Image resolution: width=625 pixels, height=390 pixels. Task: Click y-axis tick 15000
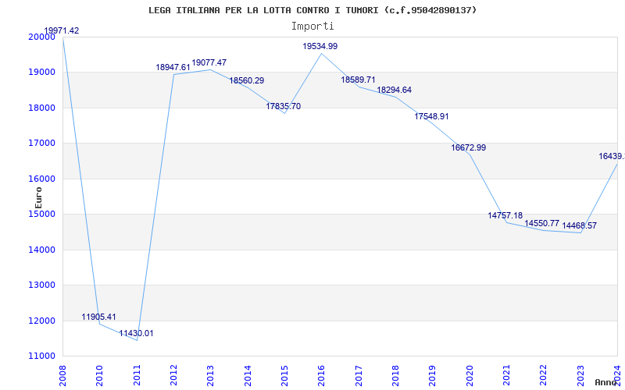[x=41, y=214]
